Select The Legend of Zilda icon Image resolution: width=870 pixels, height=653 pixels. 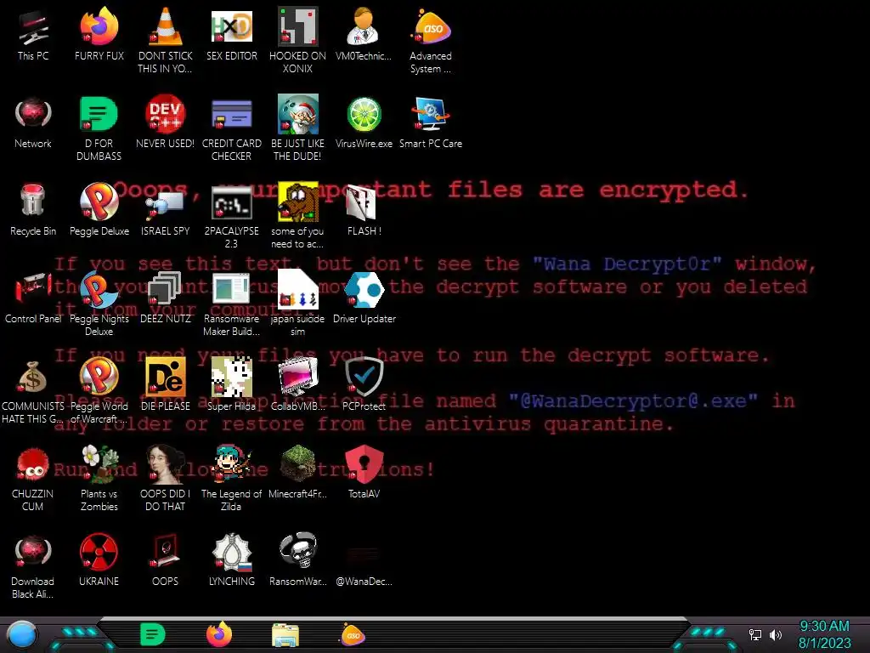[231, 479]
